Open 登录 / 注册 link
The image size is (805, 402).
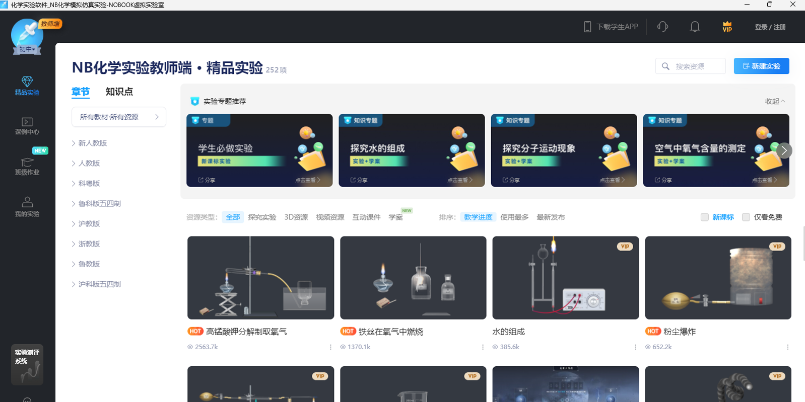(x=770, y=27)
